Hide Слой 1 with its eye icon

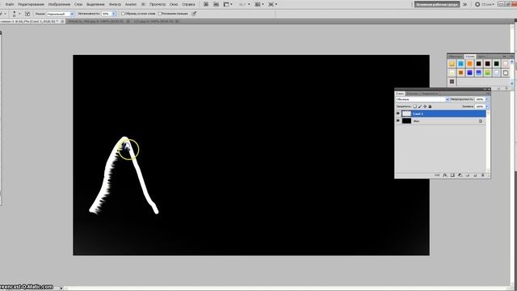coord(398,113)
